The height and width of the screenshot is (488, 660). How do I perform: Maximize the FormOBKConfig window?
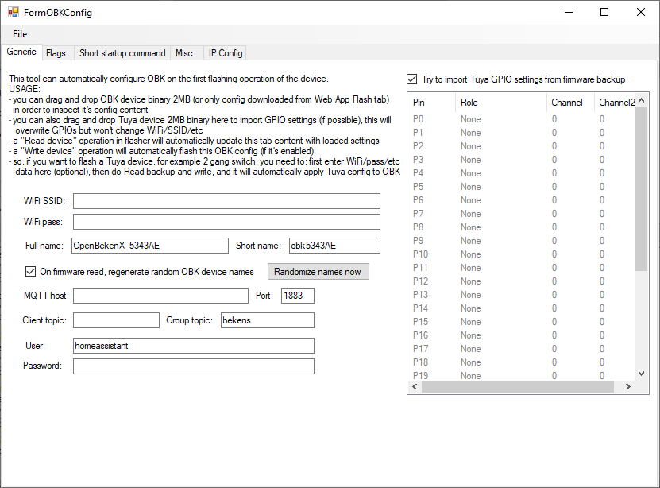click(x=604, y=12)
